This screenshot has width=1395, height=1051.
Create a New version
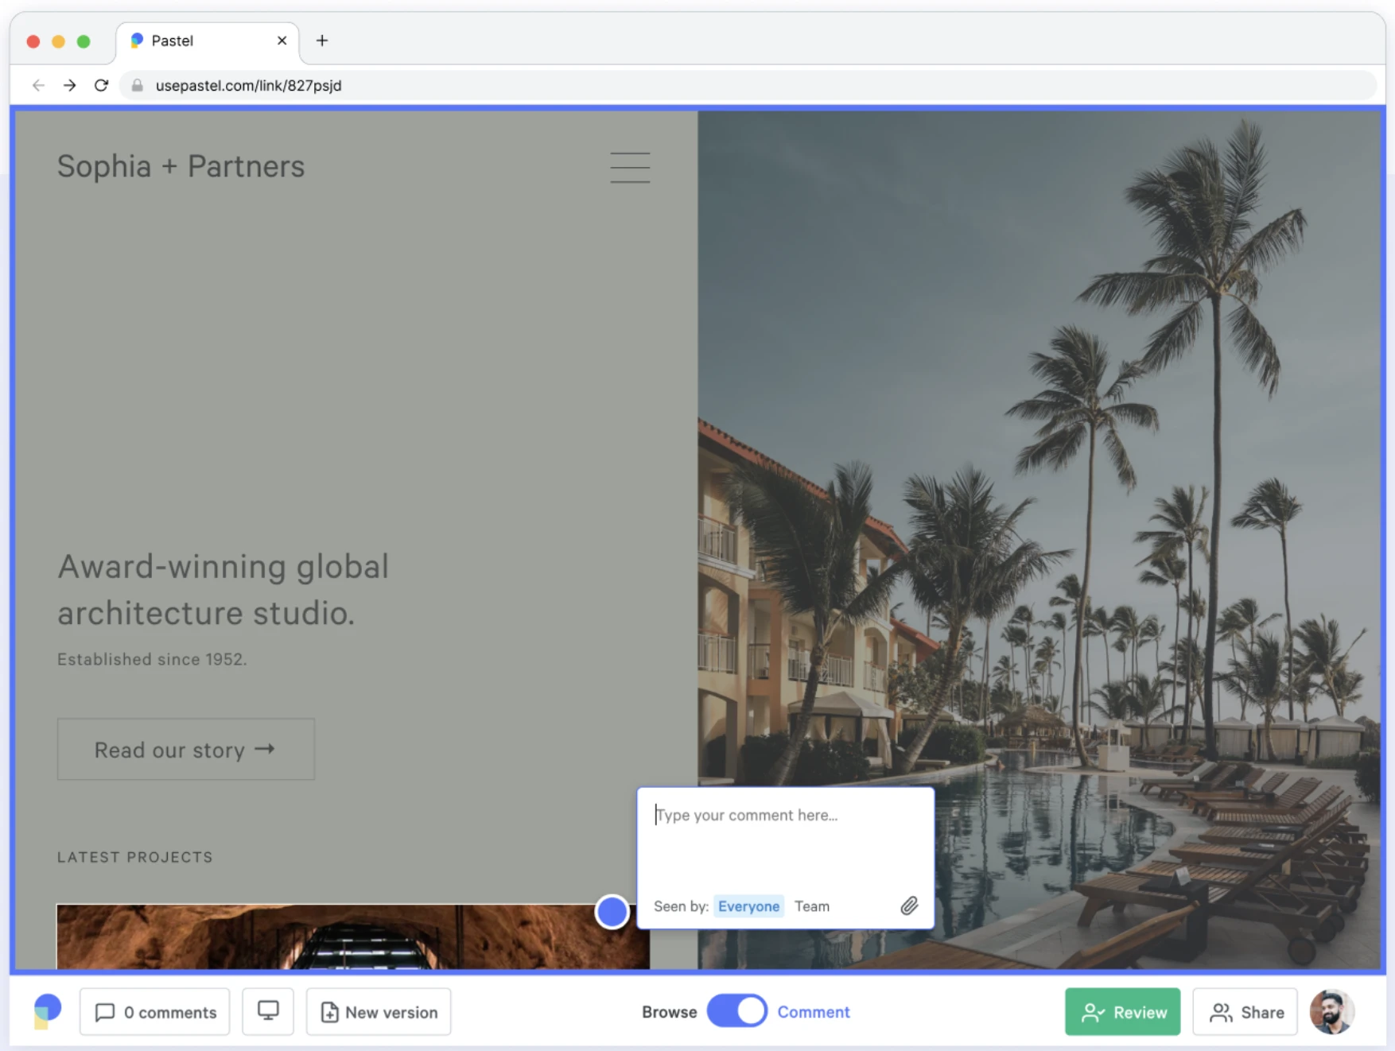[x=379, y=1012]
